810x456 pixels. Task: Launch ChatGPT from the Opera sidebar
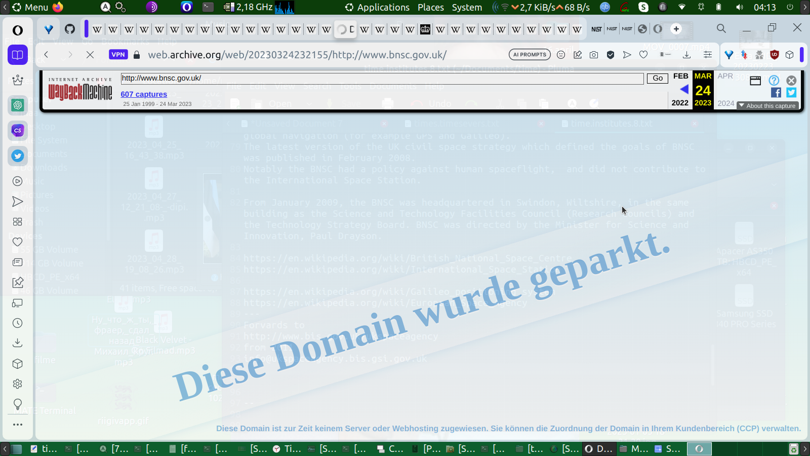coord(18,105)
